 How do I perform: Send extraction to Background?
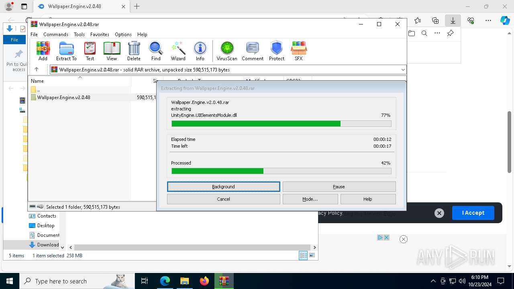223,187
